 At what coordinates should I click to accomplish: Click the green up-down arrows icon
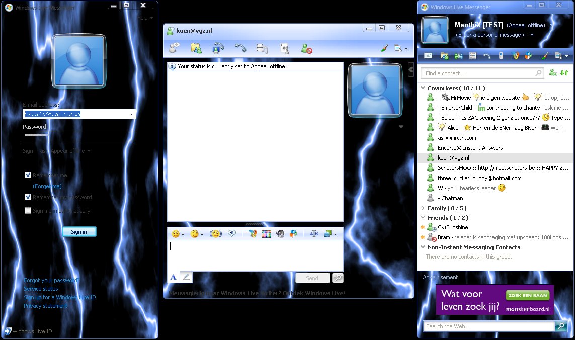564,73
